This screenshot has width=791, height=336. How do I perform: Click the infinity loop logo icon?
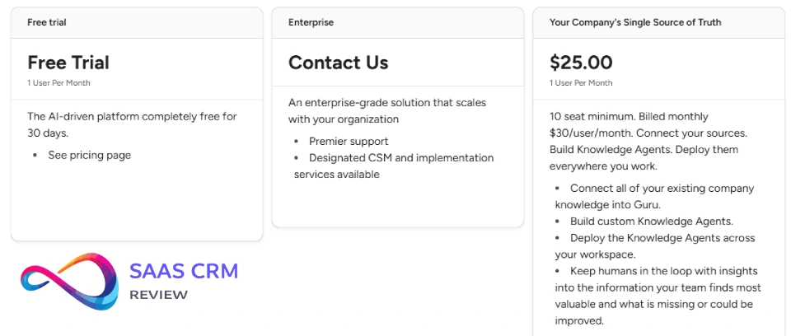68,282
